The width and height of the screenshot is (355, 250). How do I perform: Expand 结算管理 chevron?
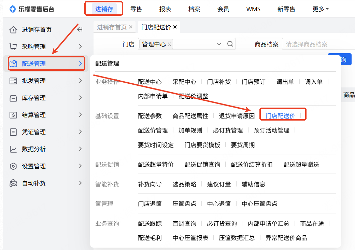[80, 115]
